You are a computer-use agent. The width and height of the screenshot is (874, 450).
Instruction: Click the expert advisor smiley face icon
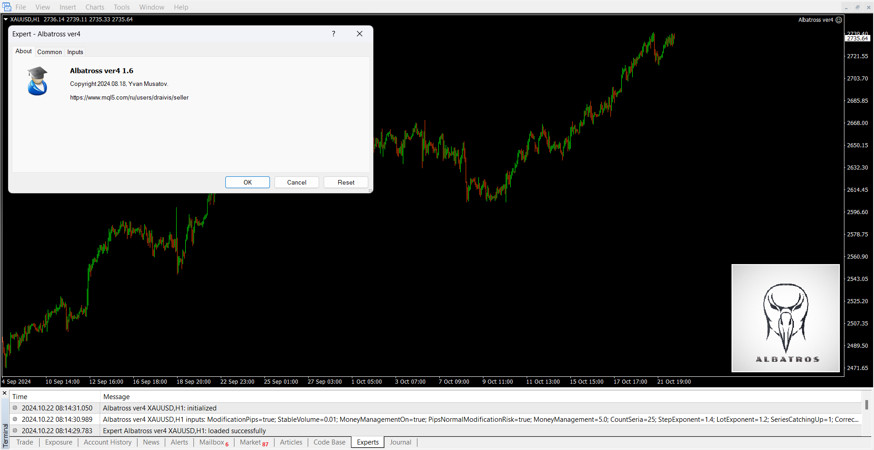point(839,20)
